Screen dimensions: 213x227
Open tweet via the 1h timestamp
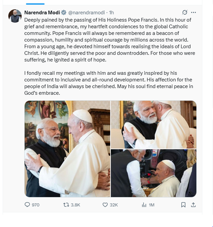pos(112,13)
